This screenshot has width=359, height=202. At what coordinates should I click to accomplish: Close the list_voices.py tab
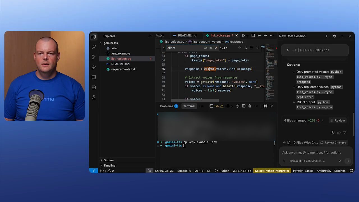(x=236, y=36)
